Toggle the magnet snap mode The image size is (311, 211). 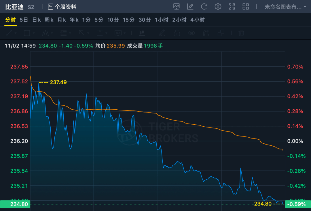click(x=206, y=33)
